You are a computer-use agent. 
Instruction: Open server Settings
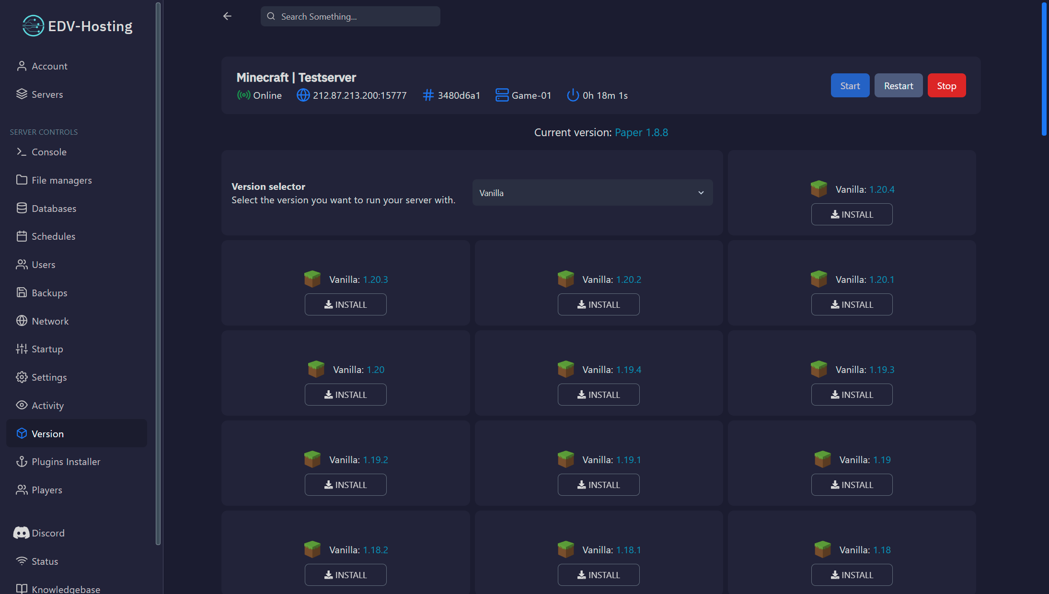77,377
